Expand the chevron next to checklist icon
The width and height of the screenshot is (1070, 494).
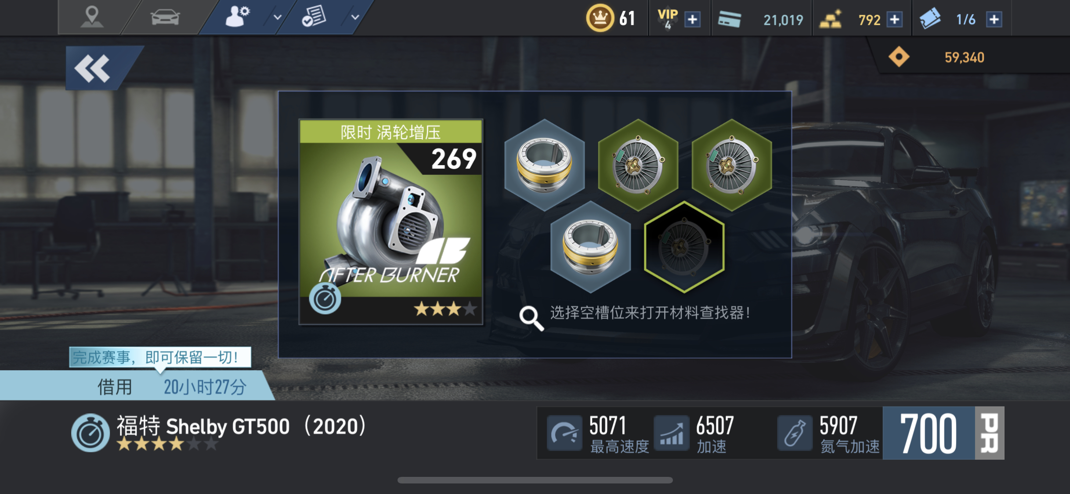point(355,18)
